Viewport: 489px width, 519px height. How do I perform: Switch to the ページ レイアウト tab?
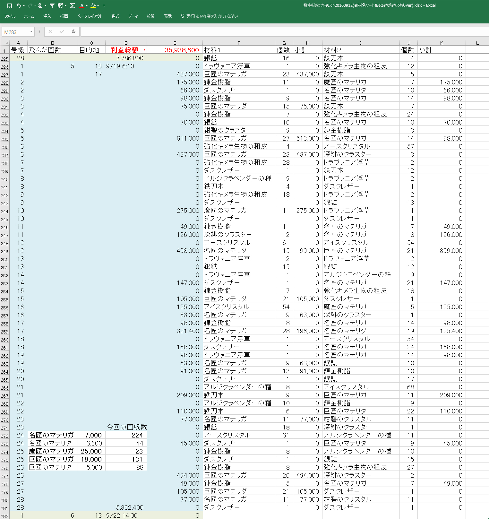pyautogui.click(x=90, y=16)
